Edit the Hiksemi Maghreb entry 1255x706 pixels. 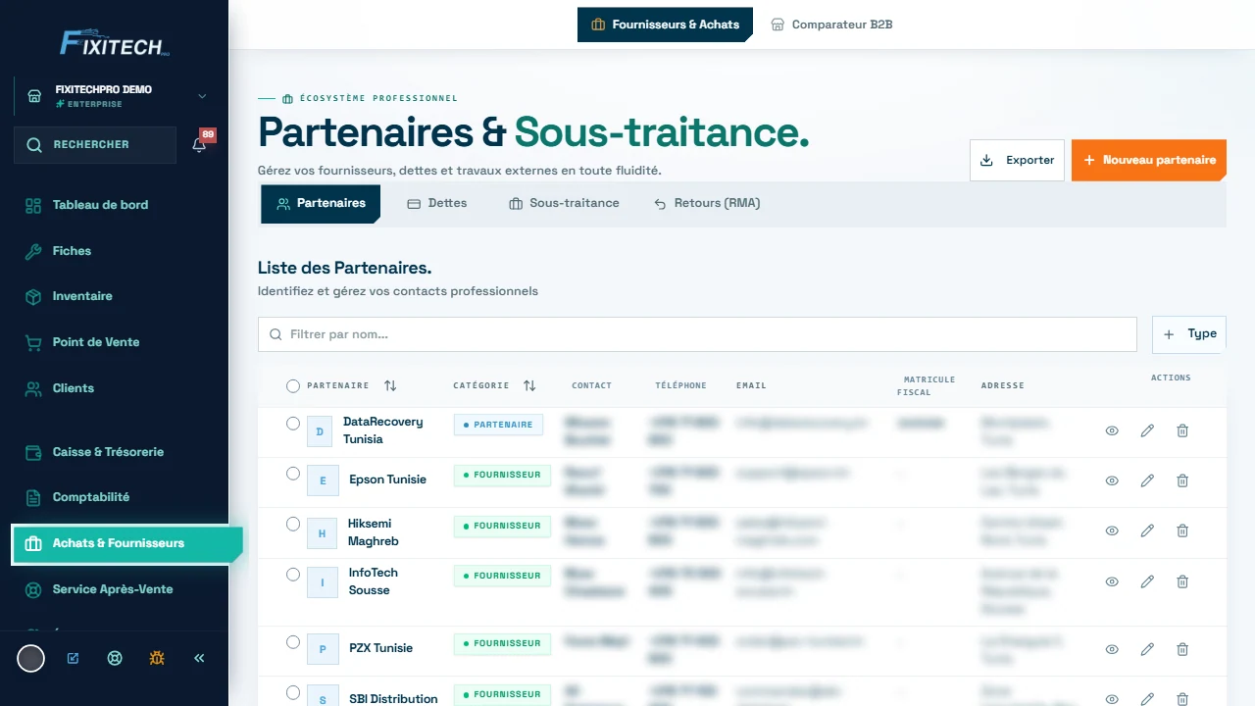pyautogui.click(x=1147, y=530)
